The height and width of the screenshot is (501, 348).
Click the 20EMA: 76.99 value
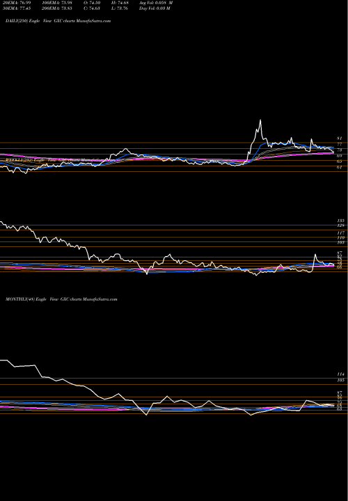pos(17,3)
